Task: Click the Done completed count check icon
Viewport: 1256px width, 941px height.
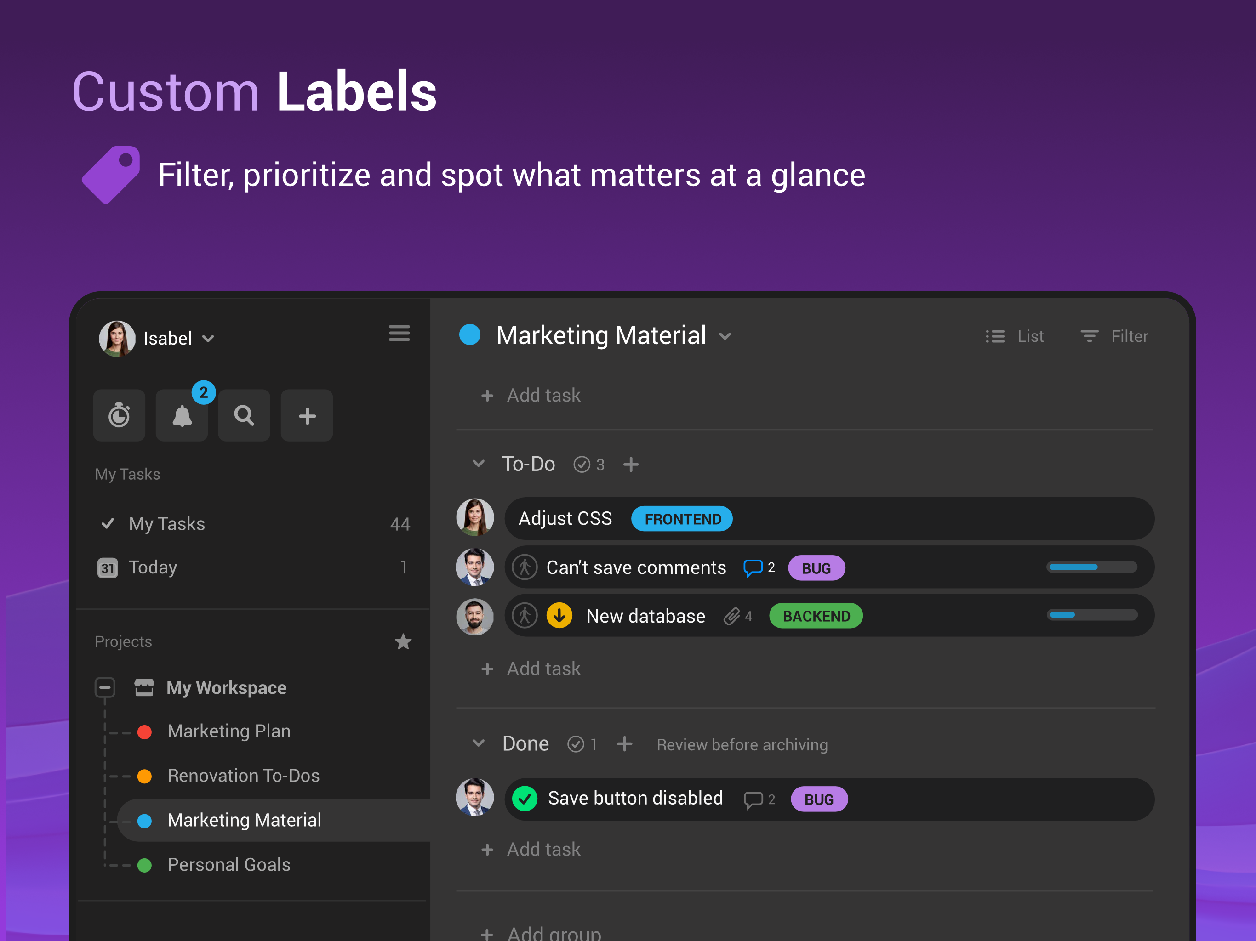Action: tap(576, 744)
